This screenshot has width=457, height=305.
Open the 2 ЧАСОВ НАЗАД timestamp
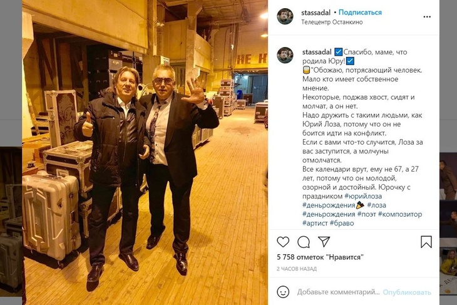click(297, 269)
